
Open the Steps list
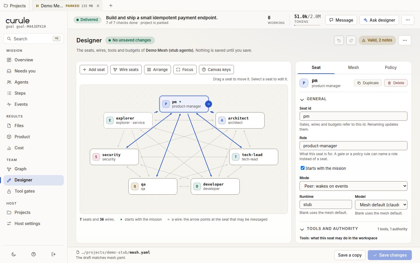coord(34,93)
